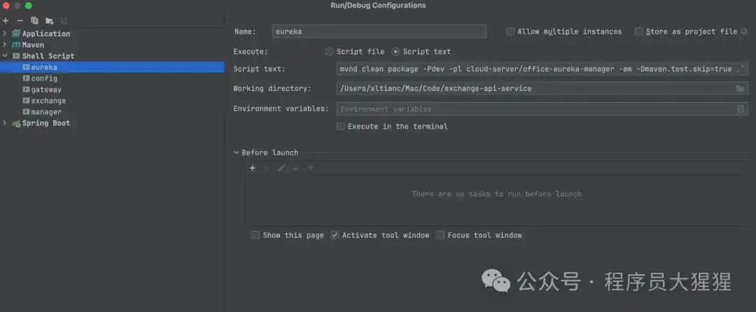Uncheck Activate tool window
Screen dimensions: 756x312
(x=335, y=236)
